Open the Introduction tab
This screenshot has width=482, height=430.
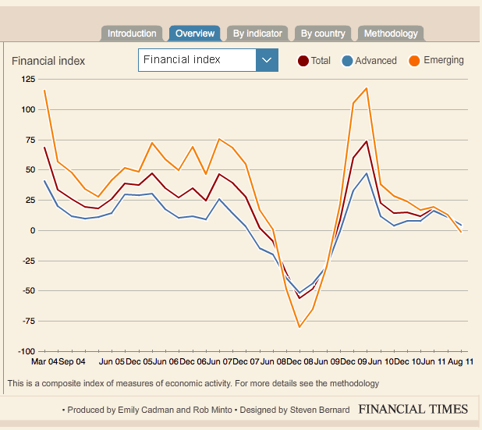132,34
